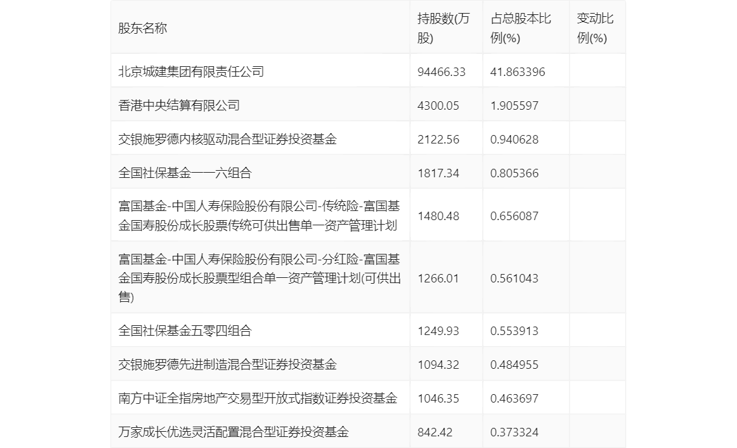
Task: Click the 1.905597 percentage cell
Action: 514,106
